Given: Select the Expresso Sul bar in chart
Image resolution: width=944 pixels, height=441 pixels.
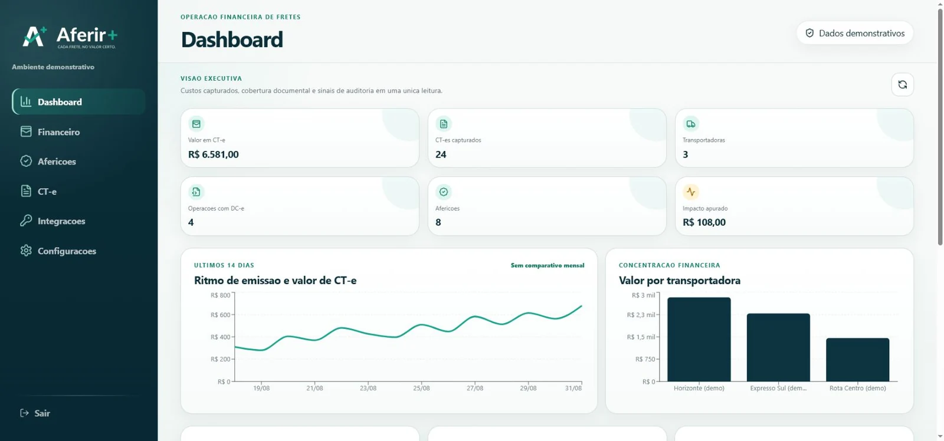Looking at the screenshot, I should tap(778, 347).
